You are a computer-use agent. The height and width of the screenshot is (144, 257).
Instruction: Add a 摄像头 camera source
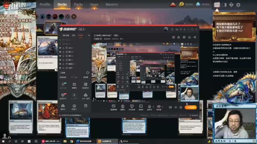123,108
